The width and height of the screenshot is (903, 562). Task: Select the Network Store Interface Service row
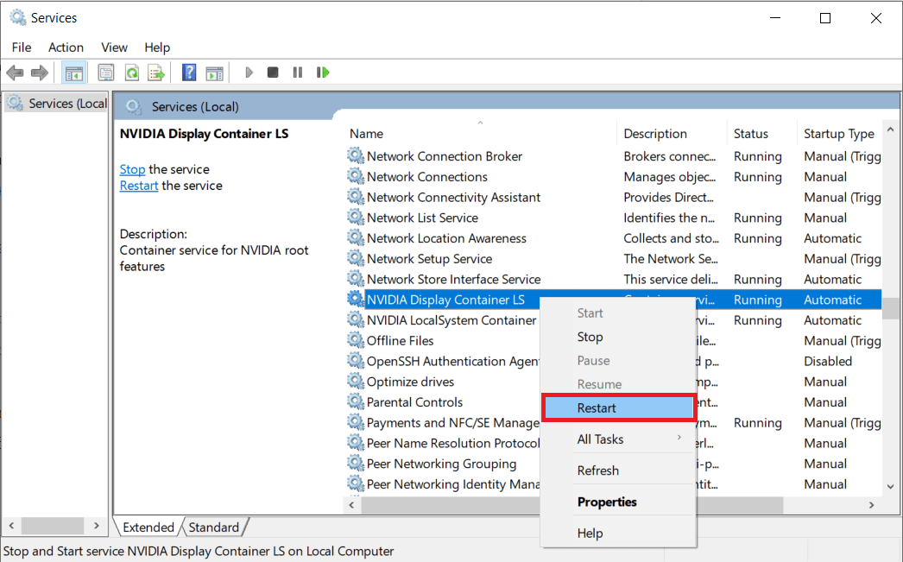point(613,279)
